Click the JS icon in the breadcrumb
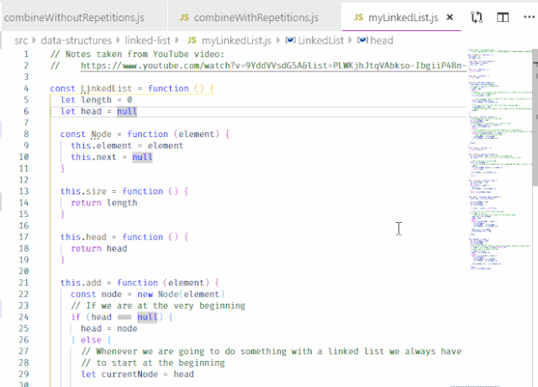 [x=192, y=40]
